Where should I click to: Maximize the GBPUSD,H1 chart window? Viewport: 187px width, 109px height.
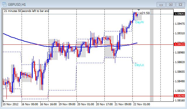(x=171, y=5)
